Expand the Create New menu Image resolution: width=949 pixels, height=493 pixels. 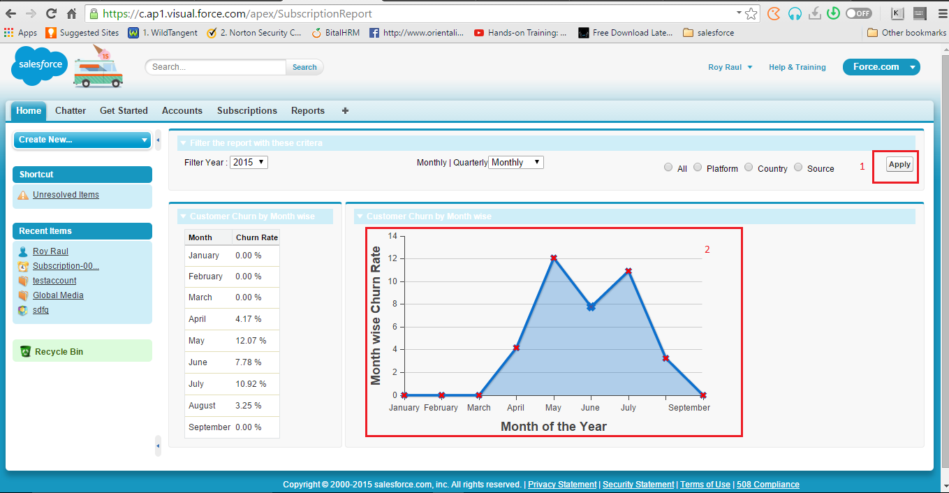pyautogui.click(x=82, y=140)
